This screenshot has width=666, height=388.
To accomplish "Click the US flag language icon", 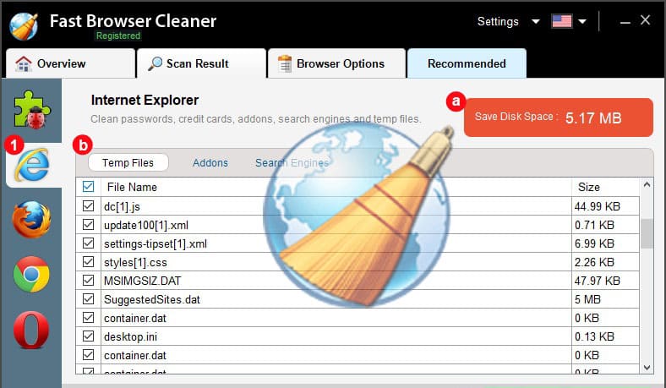I will [561, 21].
